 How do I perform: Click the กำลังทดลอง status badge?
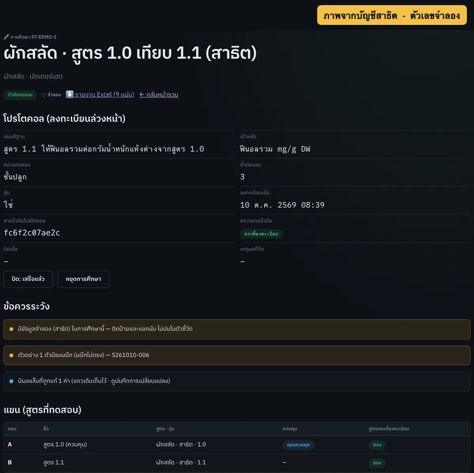(x=20, y=95)
